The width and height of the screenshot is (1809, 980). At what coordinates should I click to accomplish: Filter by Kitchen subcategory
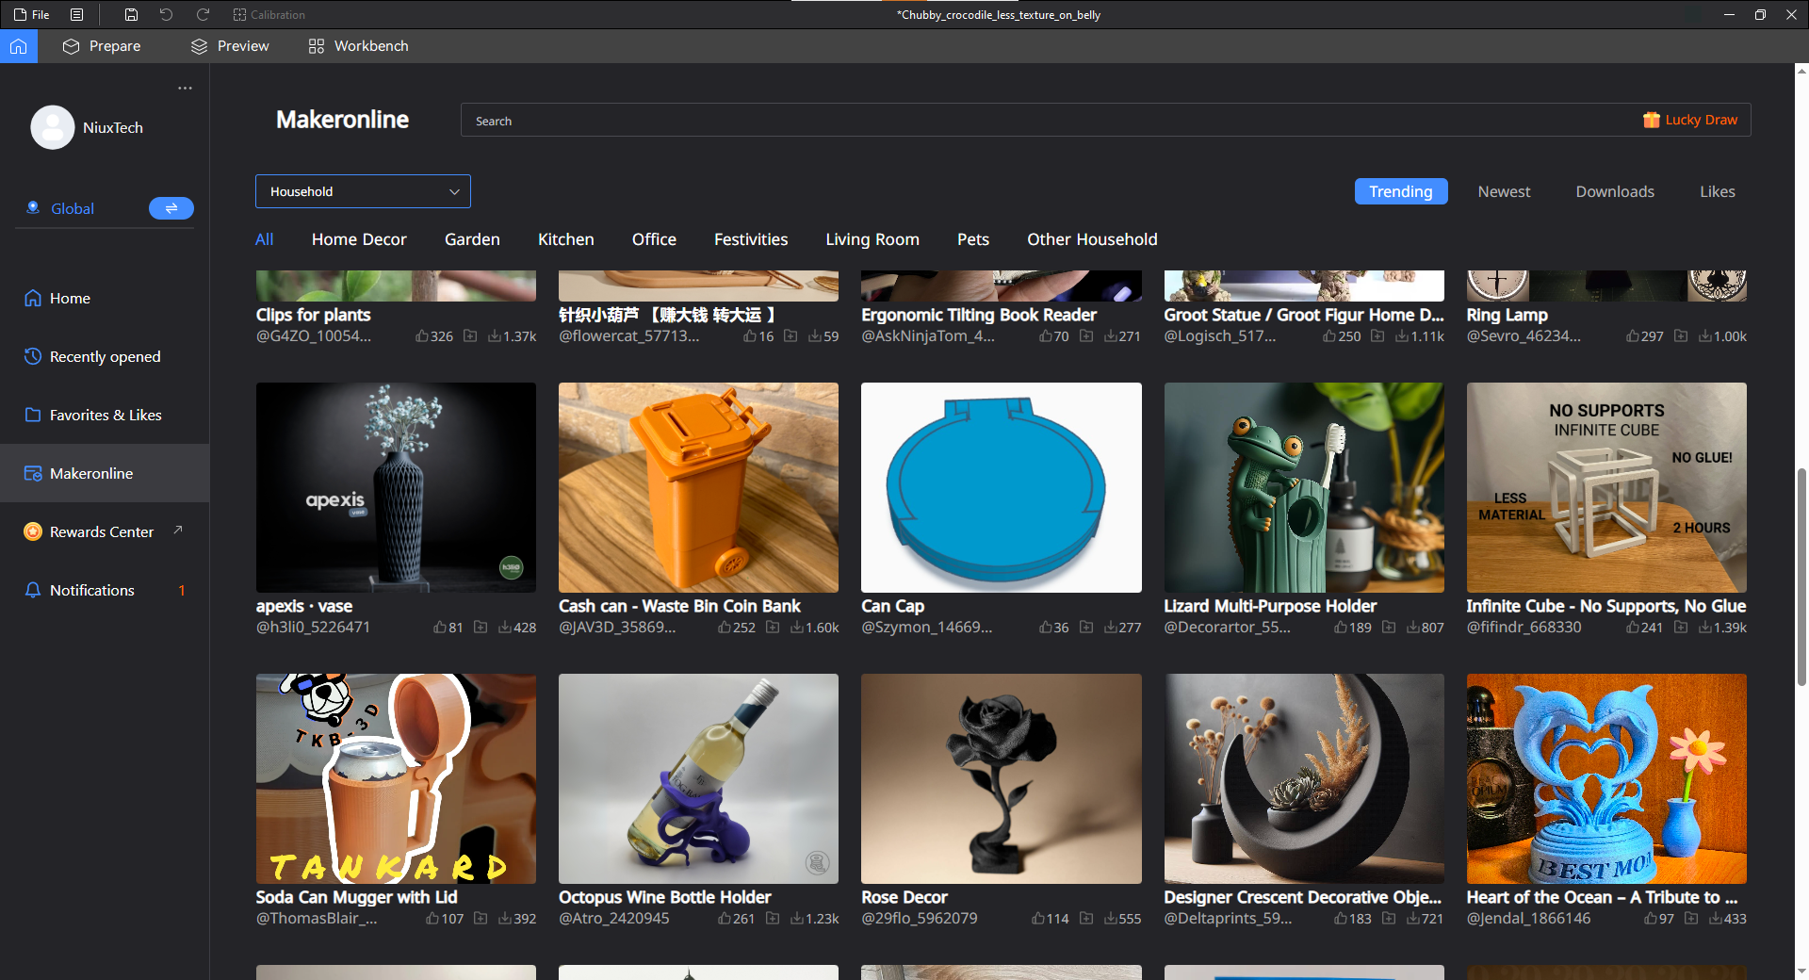(565, 239)
